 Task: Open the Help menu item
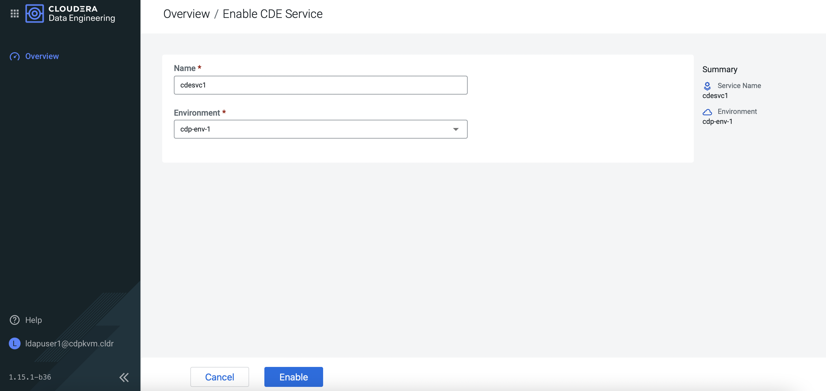tap(33, 320)
